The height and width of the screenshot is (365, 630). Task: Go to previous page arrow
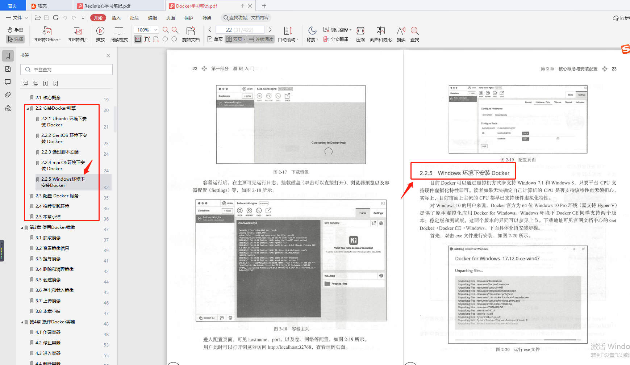(x=210, y=30)
